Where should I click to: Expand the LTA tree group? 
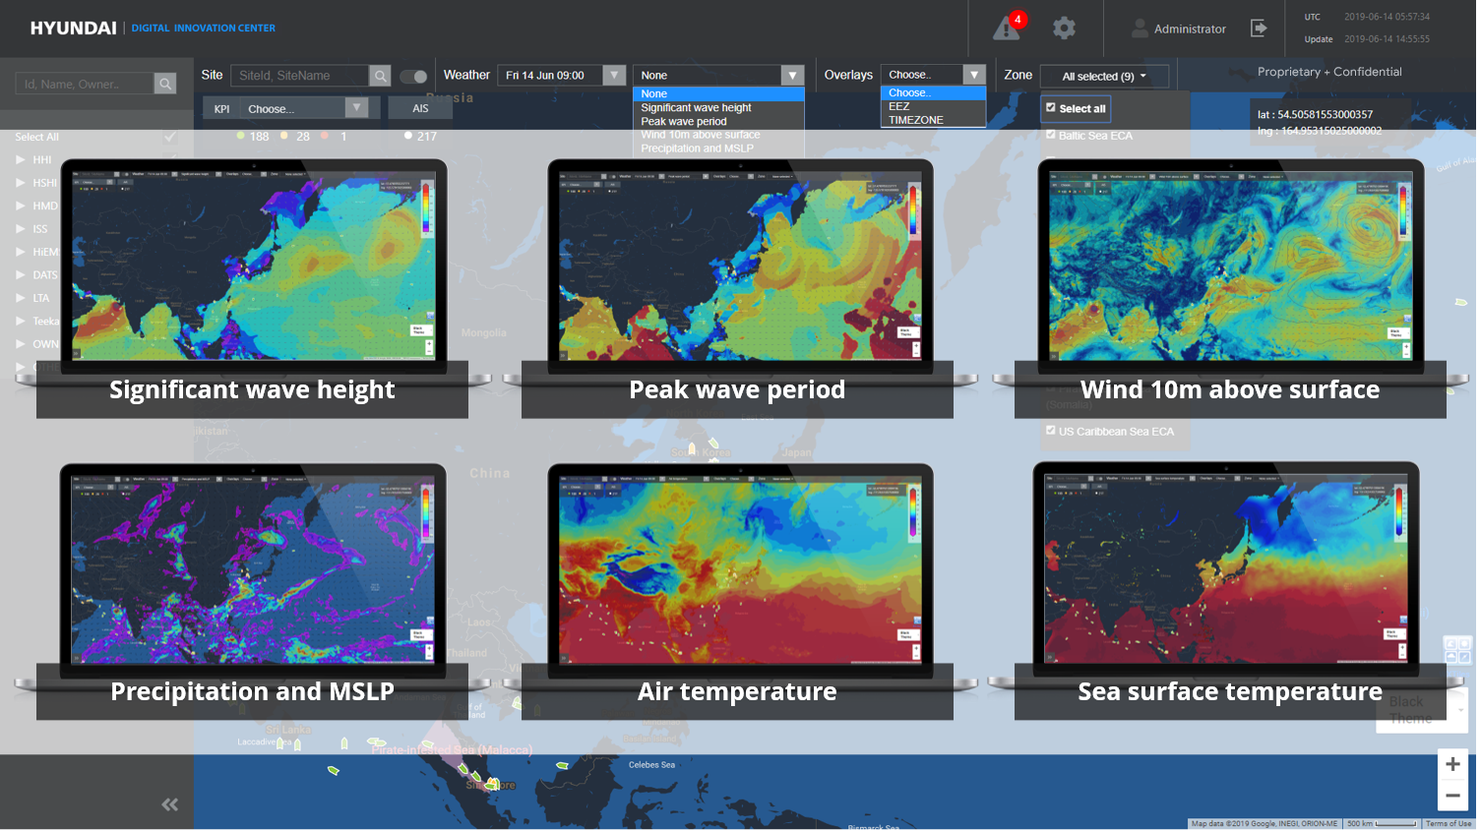[x=21, y=298]
